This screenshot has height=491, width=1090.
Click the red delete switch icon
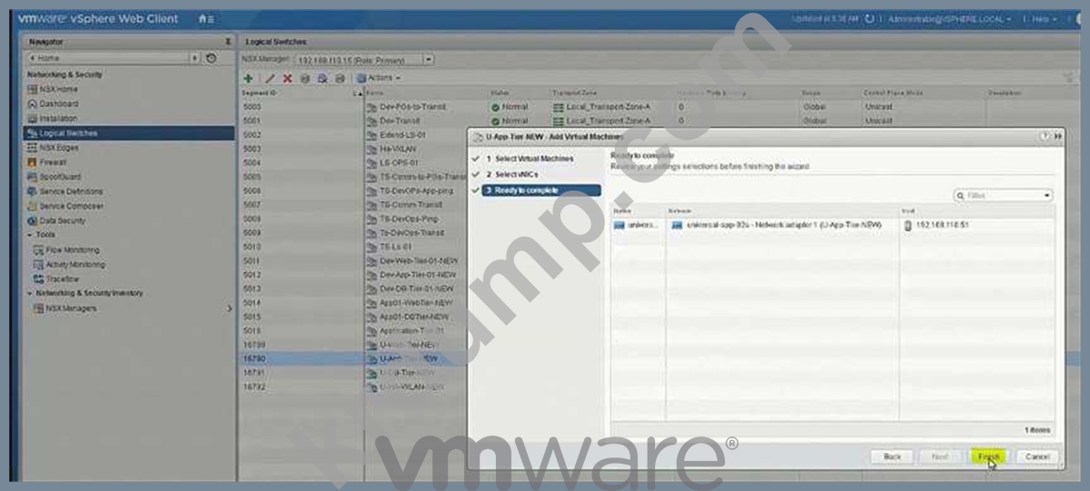(x=288, y=78)
